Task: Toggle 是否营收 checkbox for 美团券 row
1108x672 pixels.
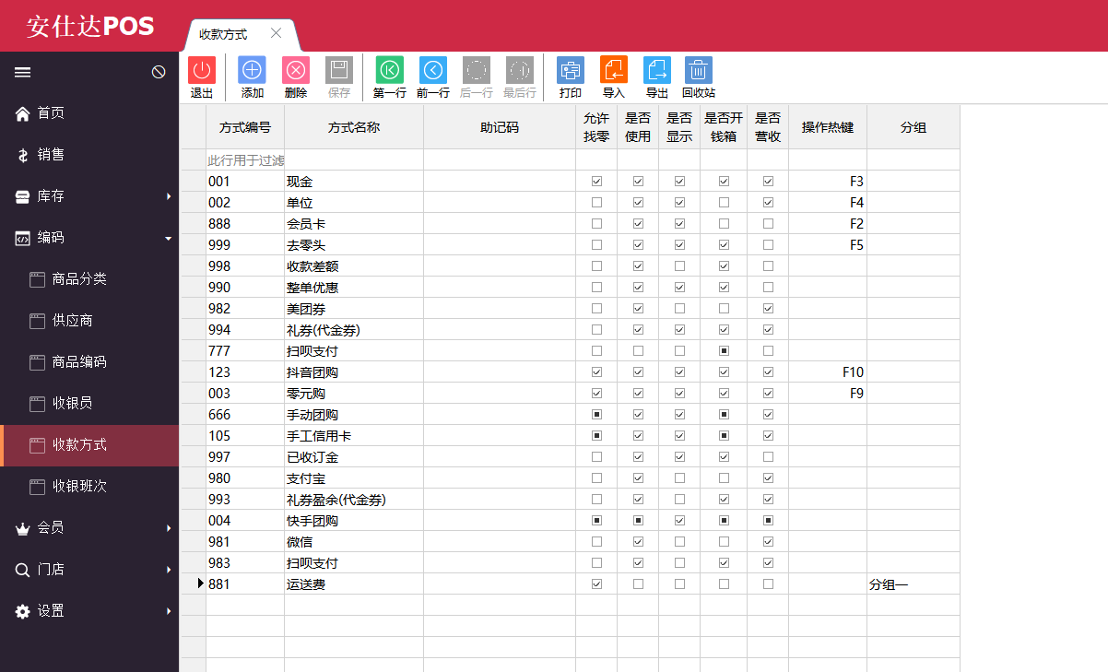Action: pyautogui.click(x=768, y=308)
